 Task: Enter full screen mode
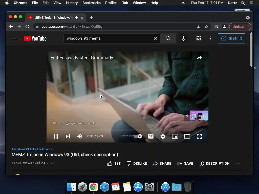coord(199,136)
